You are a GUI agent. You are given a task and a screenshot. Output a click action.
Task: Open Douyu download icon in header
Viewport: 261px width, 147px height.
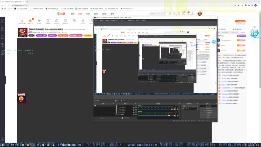point(178,13)
